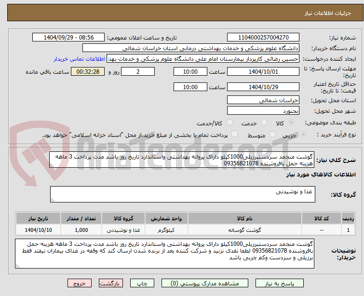Click the resize handle of توضیحات خریدار box

[x=18, y=266]
